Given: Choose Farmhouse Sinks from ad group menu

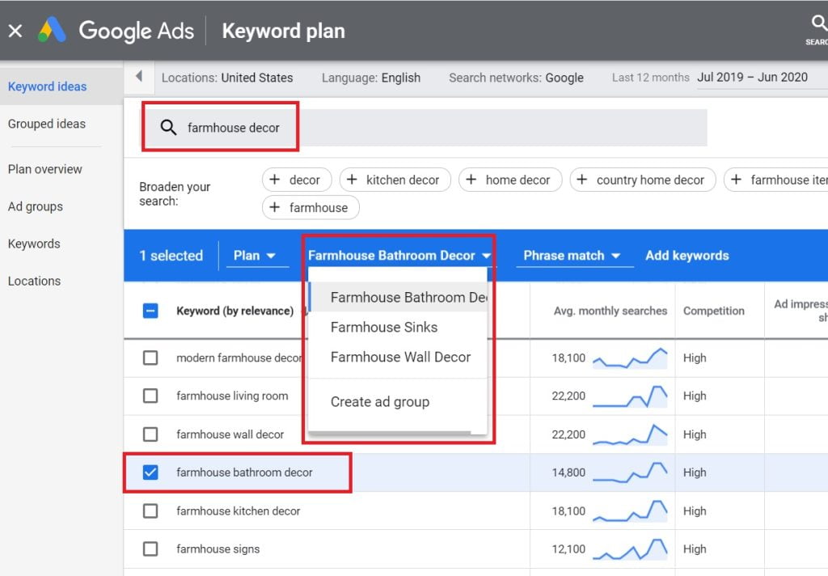Looking at the screenshot, I should [x=384, y=328].
